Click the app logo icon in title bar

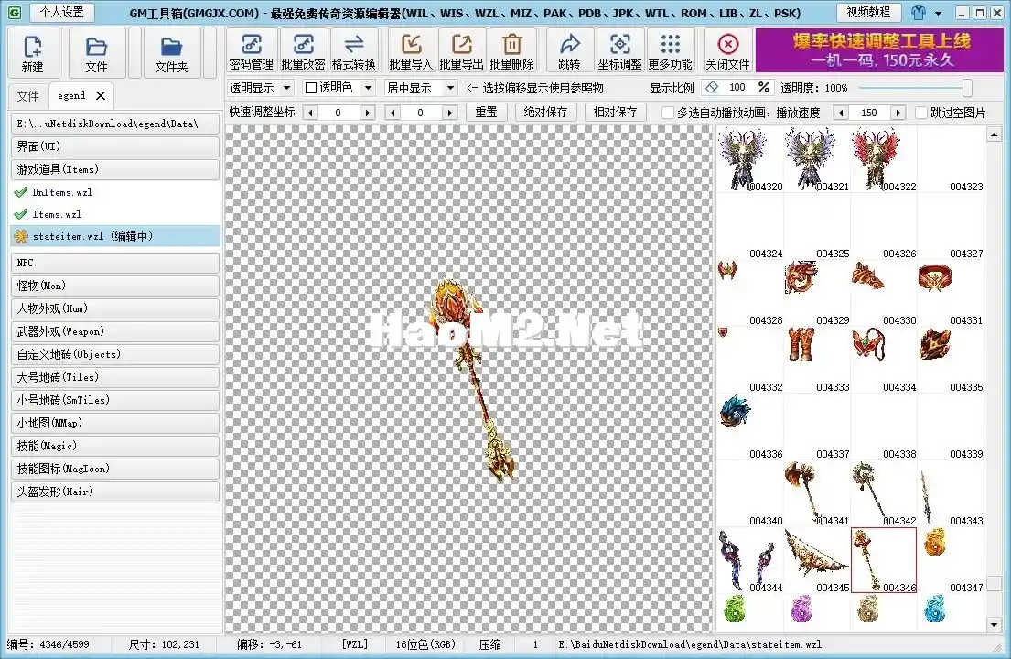click(x=15, y=13)
